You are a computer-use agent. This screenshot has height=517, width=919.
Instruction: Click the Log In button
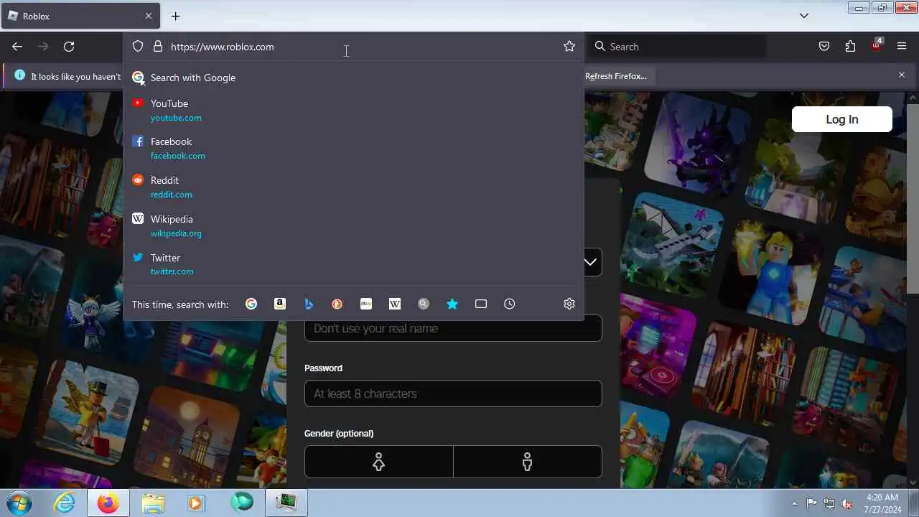pos(842,119)
